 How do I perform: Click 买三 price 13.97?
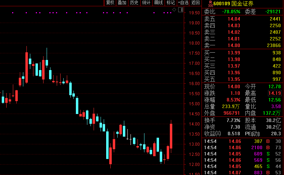[234, 66]
